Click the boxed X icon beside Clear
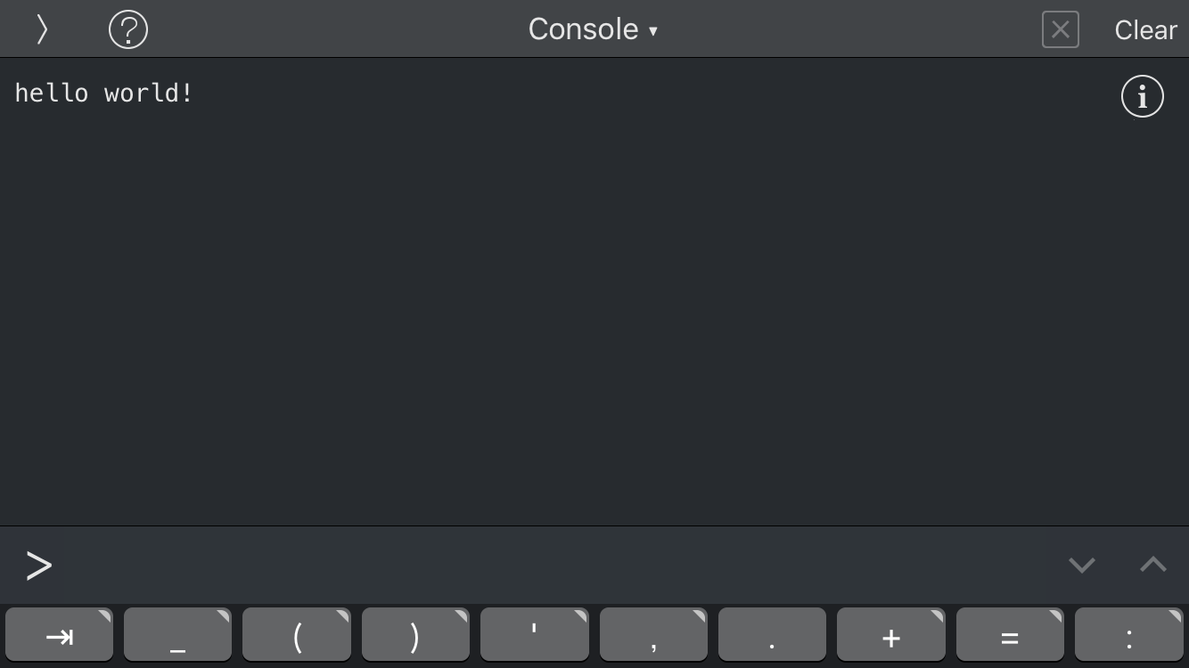Image resolution: width=1189 pixels, height=668 pixels. click(1061, 29)
